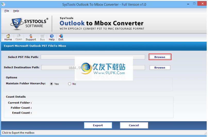Click the Buy shopping cart icon
The height and width of the screenshot is (137, 208).
click(x=42, y=38)
